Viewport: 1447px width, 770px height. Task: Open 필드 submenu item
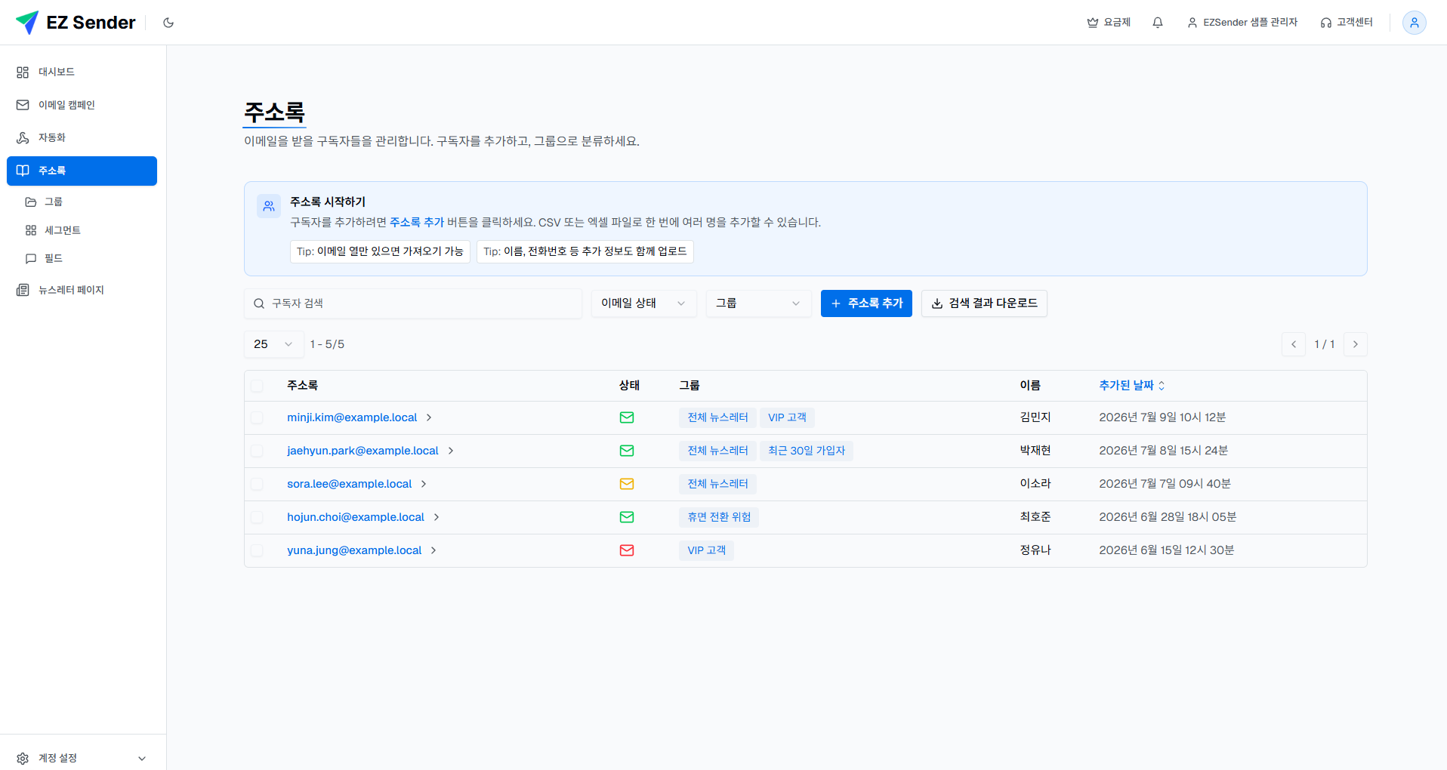(x=86, y=258)
